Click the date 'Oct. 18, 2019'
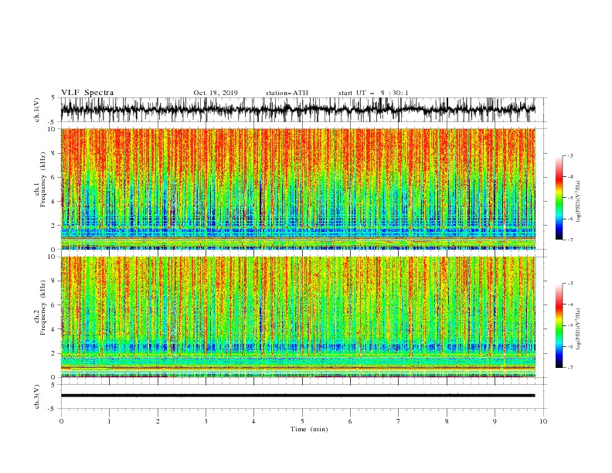This screenshot has width=612, height=473. click(x=216, y=93)
